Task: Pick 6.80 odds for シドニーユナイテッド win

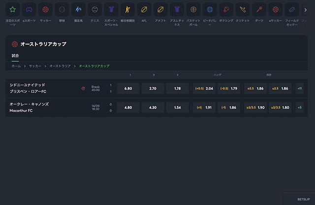Action: click(x=128, y=88)
